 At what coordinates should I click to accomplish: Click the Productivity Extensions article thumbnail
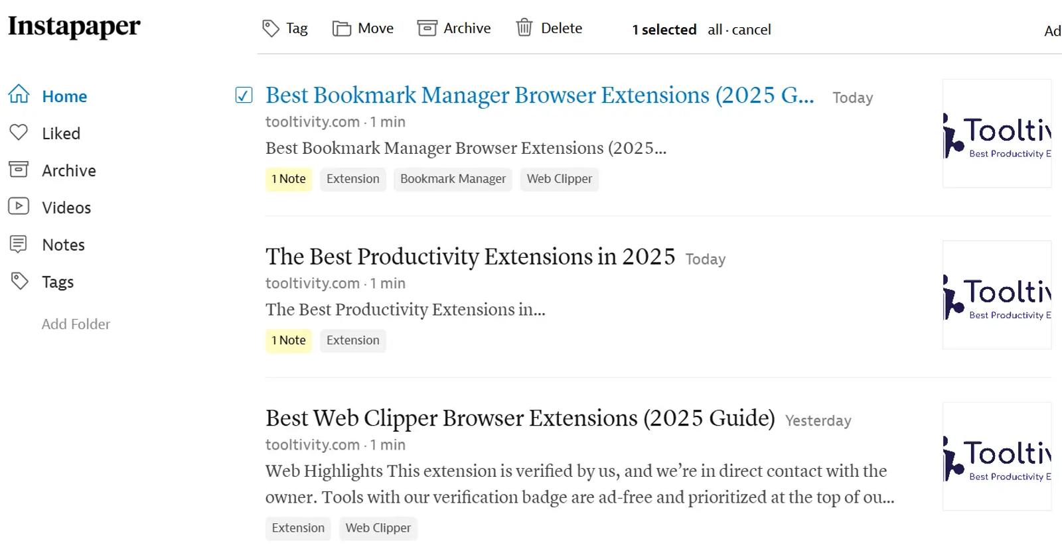point(997,294)
